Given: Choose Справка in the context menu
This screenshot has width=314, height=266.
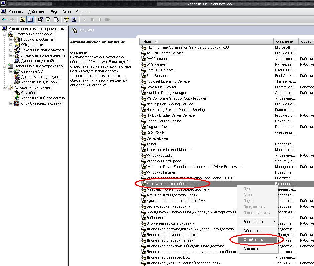Looking at the screenshot, I should pos(257,249).
